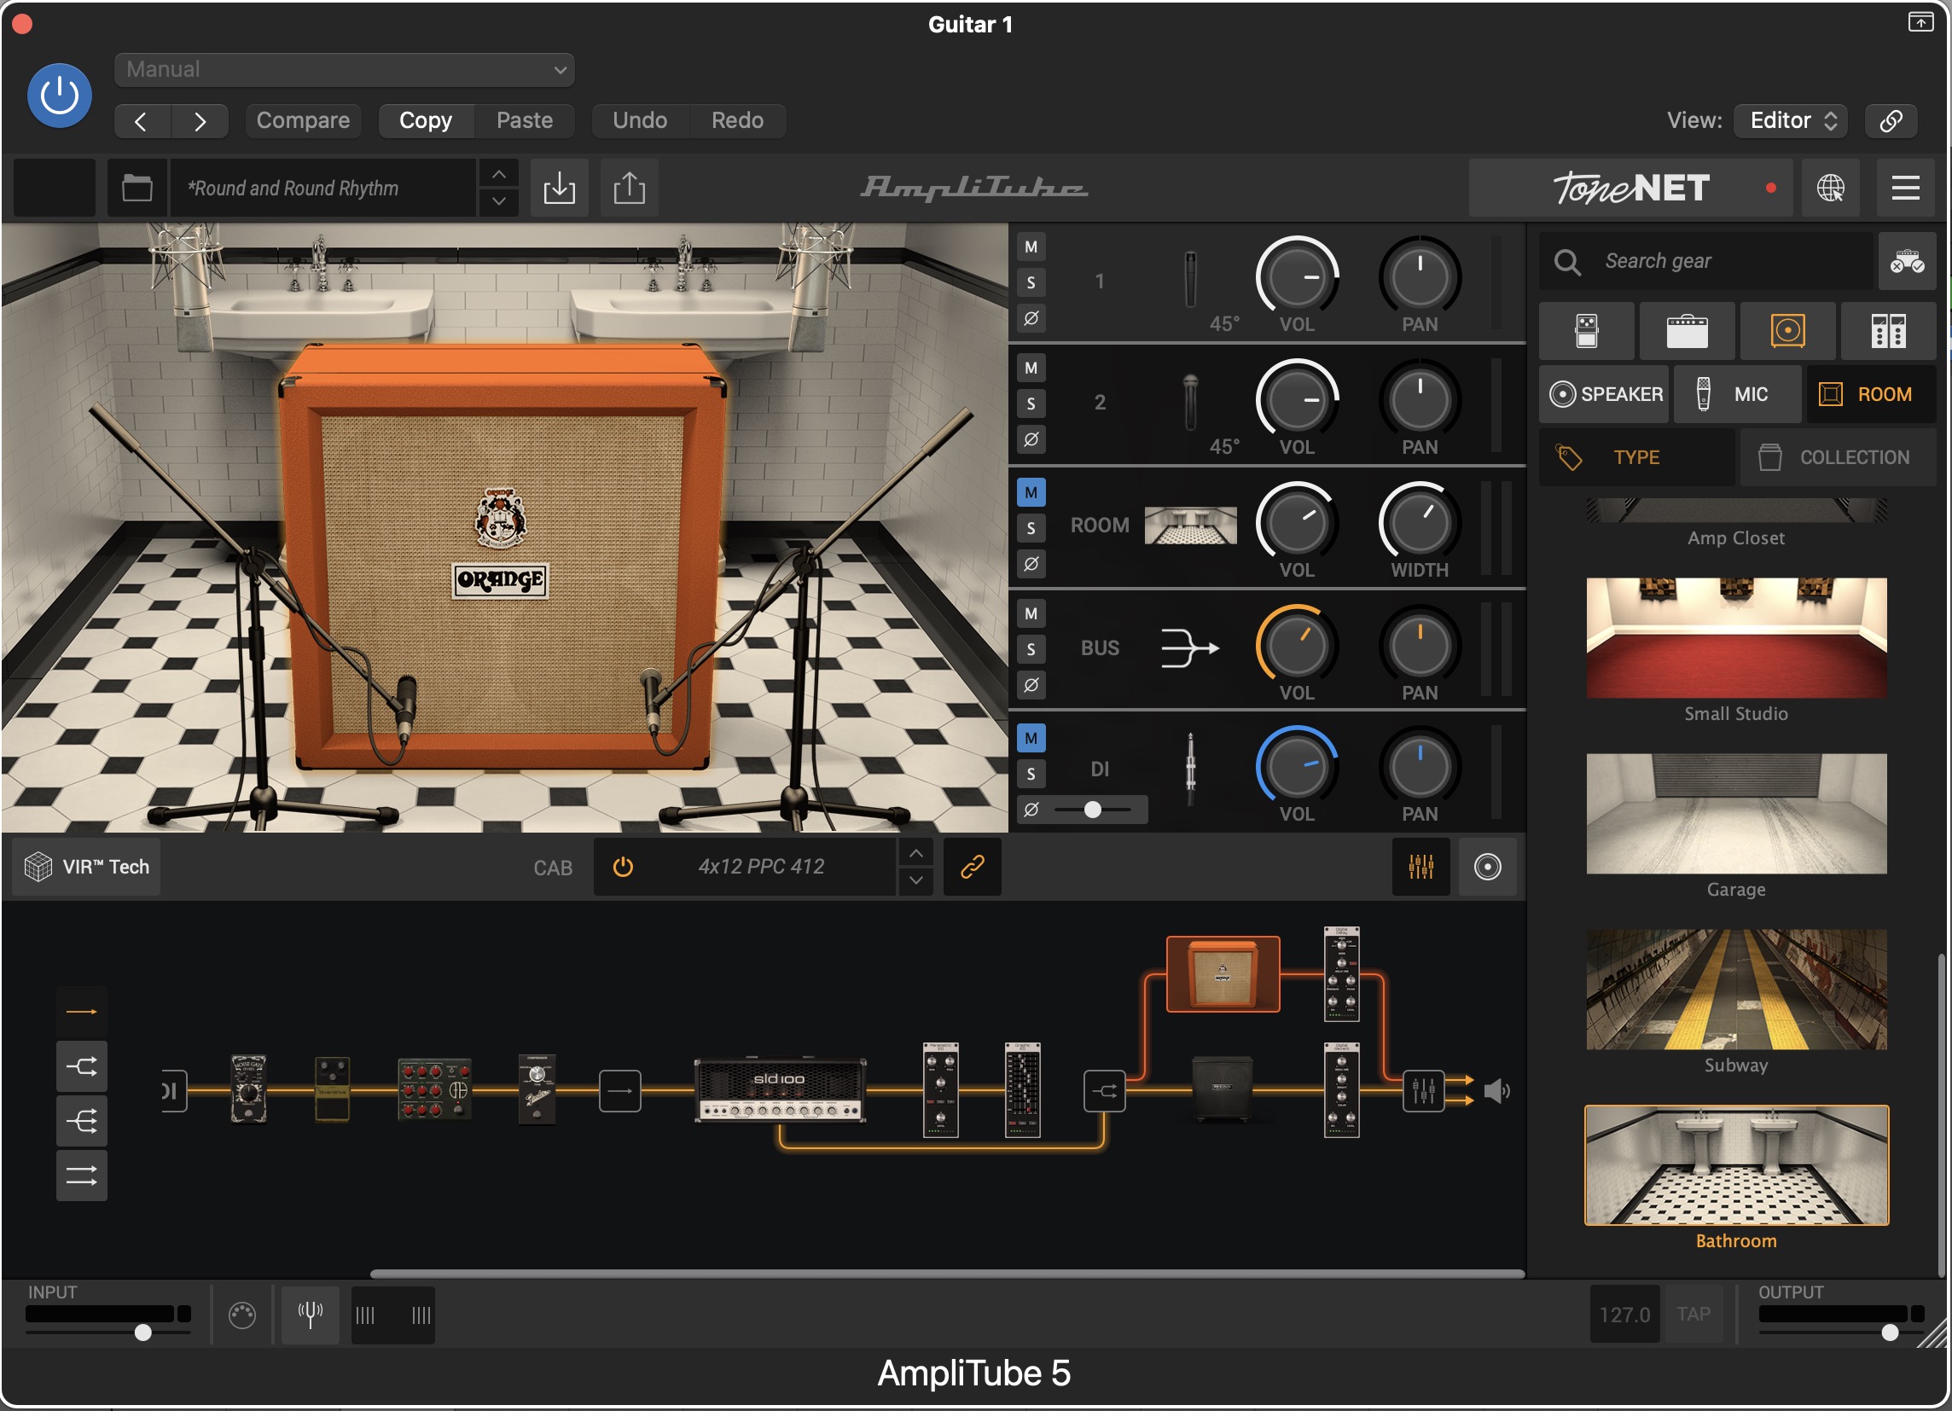Open the hamburger main menu
1952x1411 pixels.
pos(1906,188)
